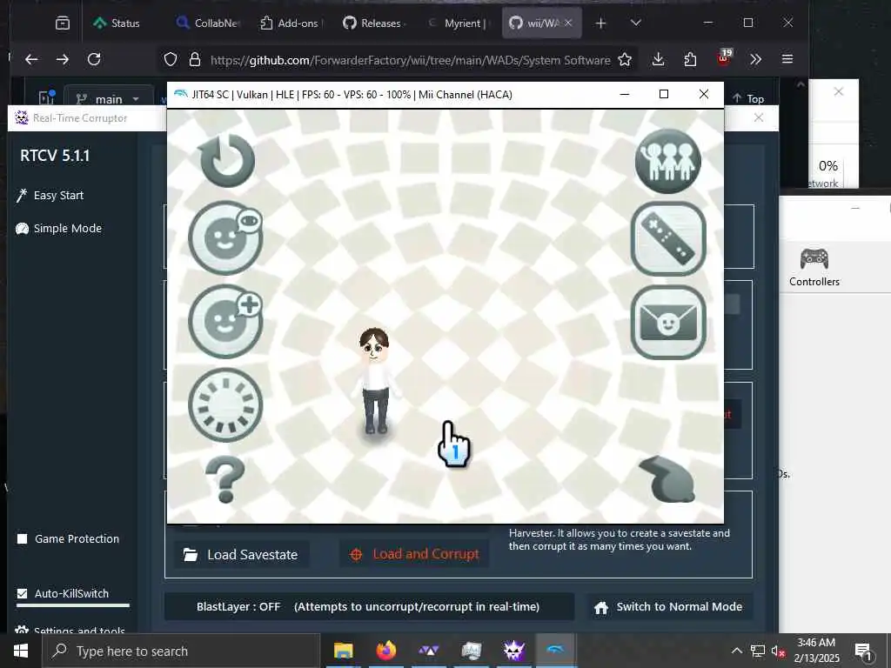This screenshot has width=891, height=668.
Task: Show hidden system tray icons
Action: pyautogui.click(x=736, y=651)
